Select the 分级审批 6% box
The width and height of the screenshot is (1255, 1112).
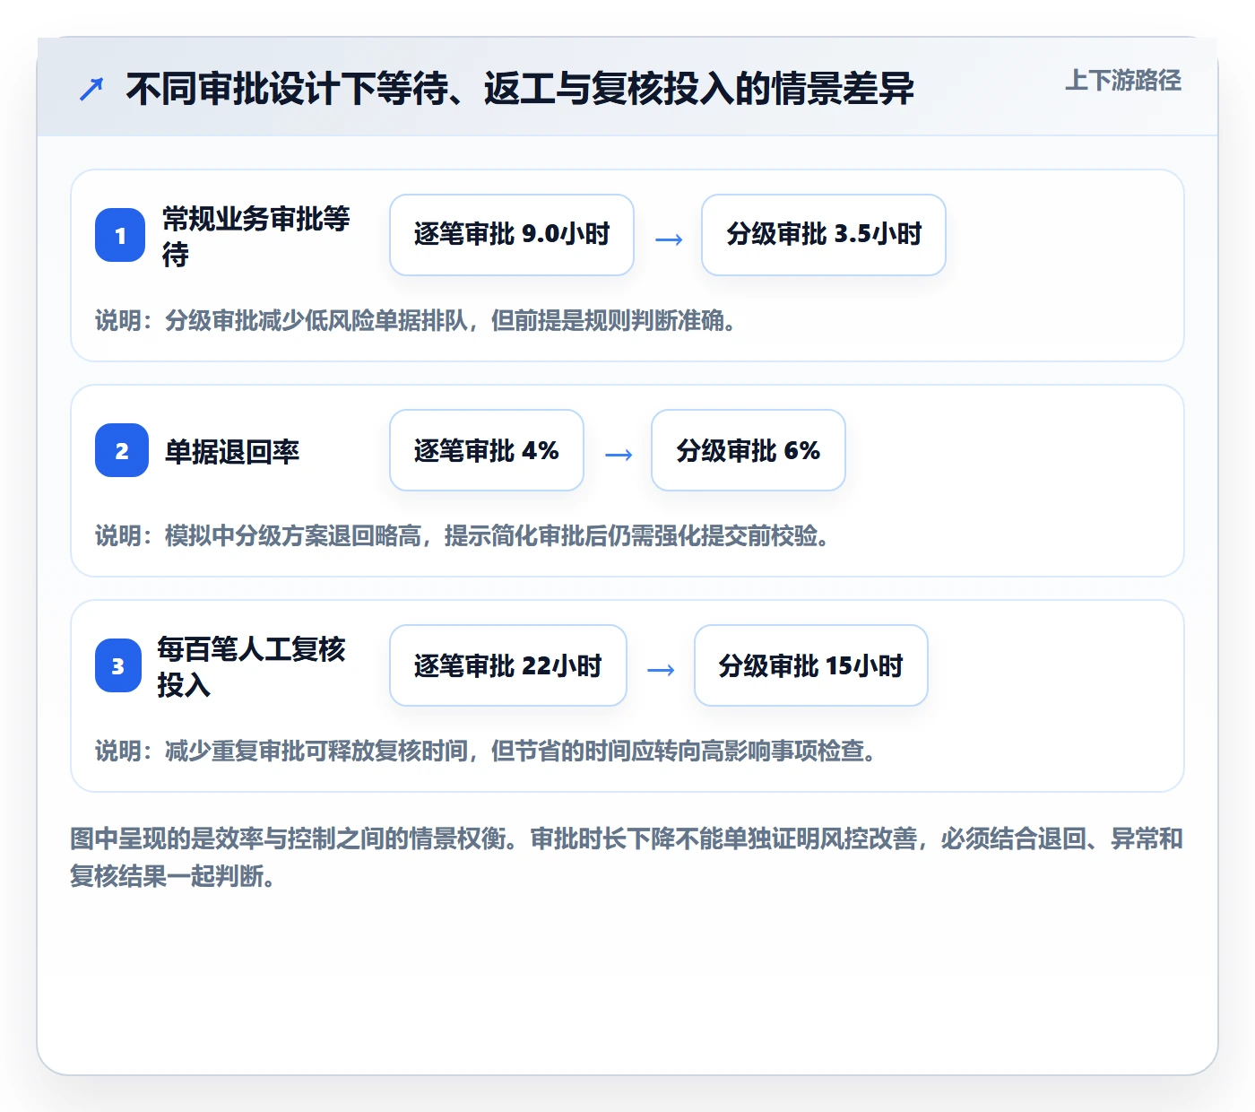click(749, 450)
